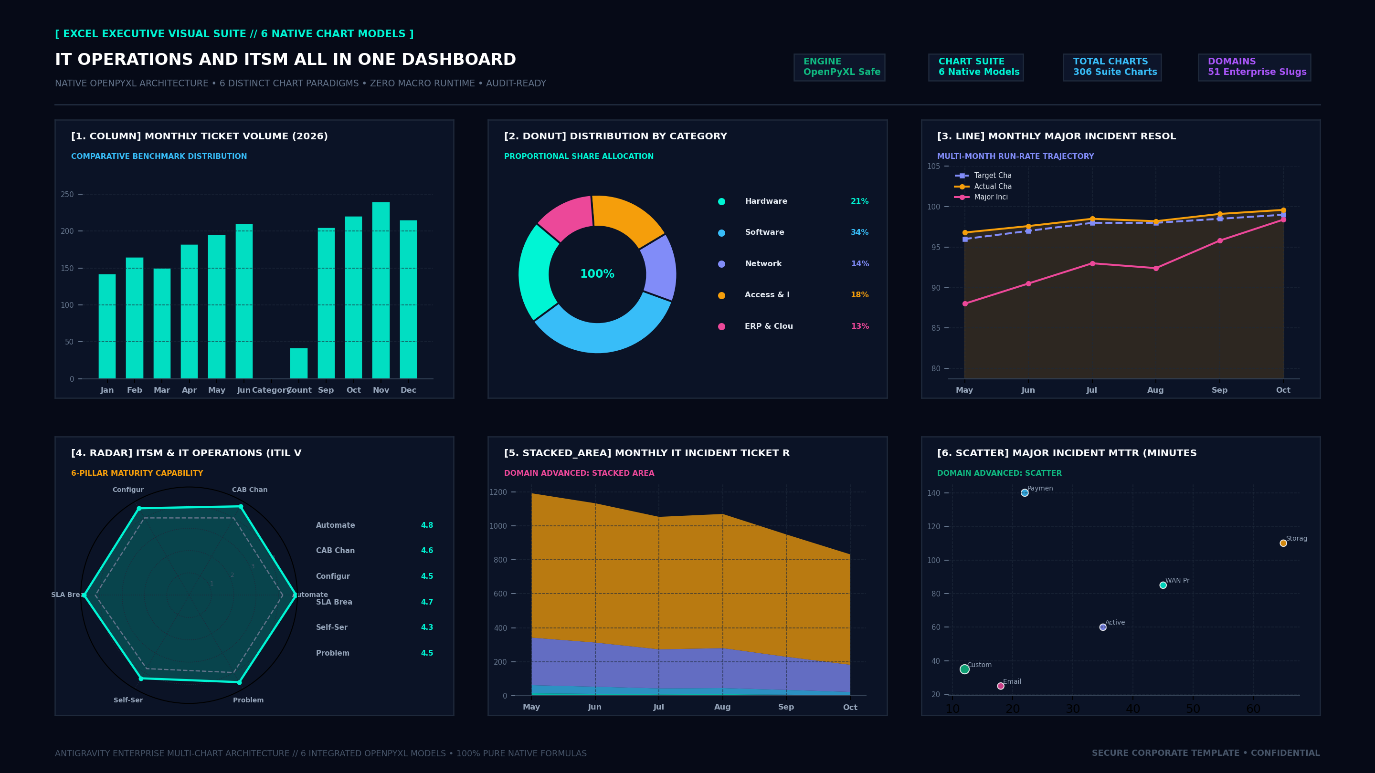Click the Jan bar in ticket volume chart
This screenshot has width=1375, height=773.
coord(107,326)
